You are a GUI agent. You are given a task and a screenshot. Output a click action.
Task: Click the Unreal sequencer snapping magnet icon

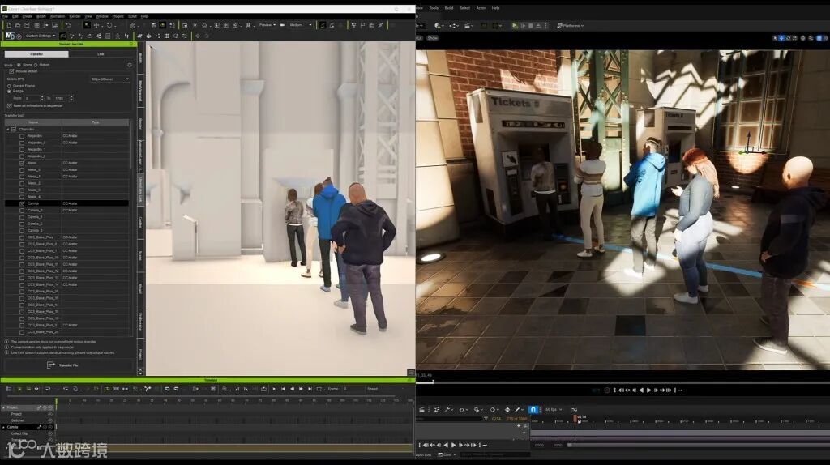(x=533, y=409)
